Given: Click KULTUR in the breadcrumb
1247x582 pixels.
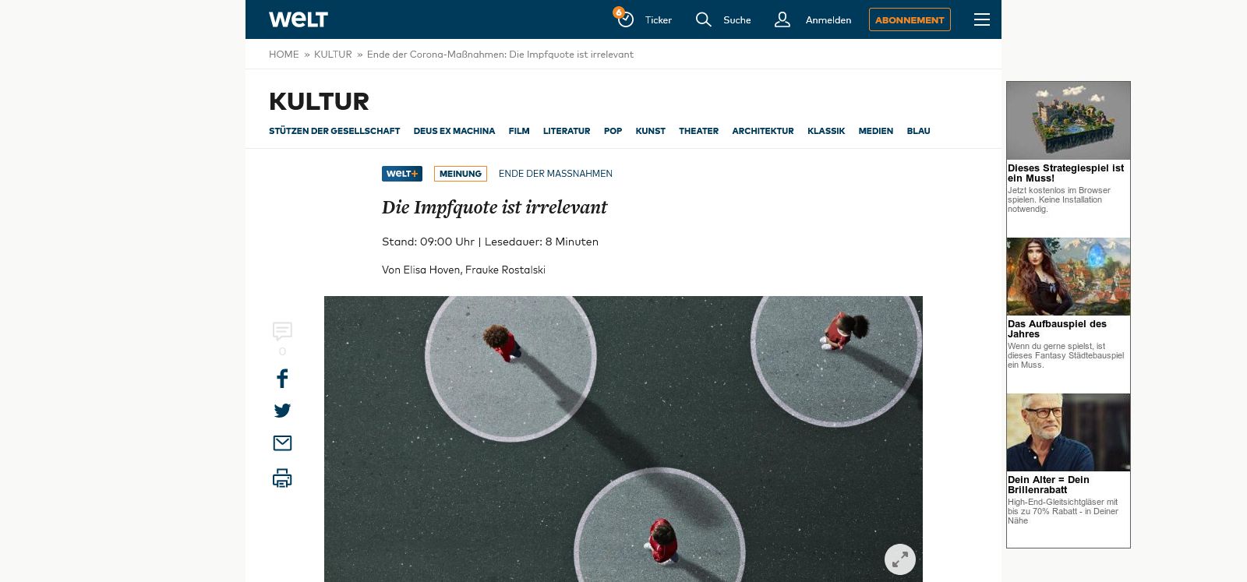Looking at the screenshot, I should click(x=333, y=55).
